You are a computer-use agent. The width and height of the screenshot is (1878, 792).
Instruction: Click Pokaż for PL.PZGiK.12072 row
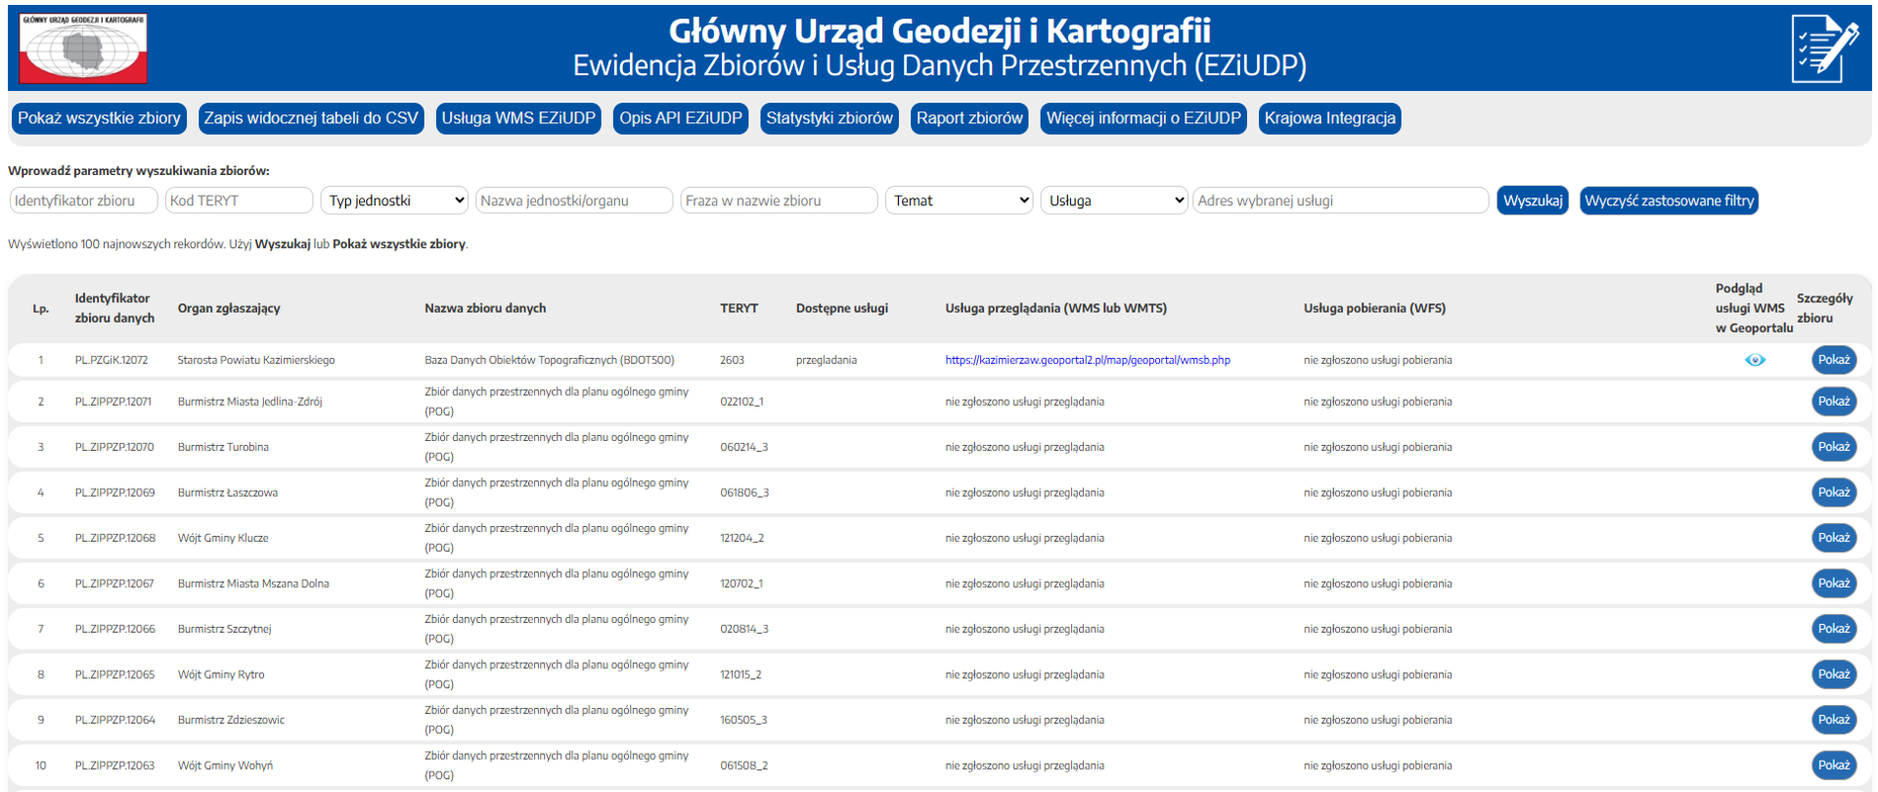(x=1834, y=360)
